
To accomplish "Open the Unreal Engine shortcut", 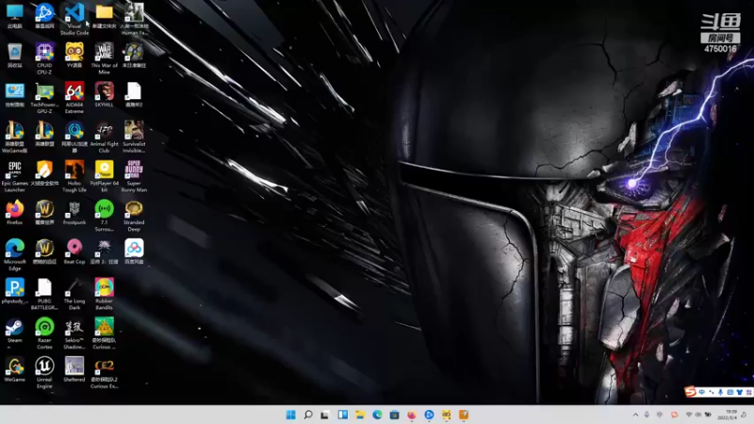I will pyautogui.click(x=44, y=372).
